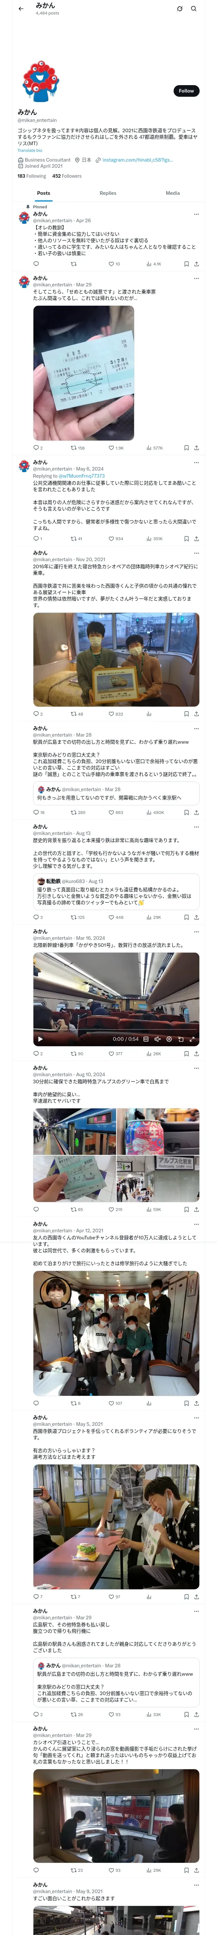
Task: Reply to the pinned オレの教訓 post
Action: [36, 264]
